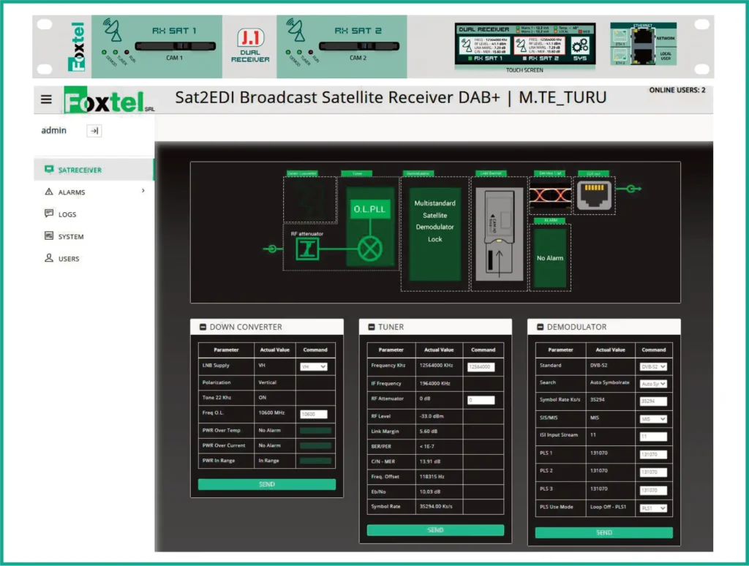Collapse the TUNER panel header
Image resolution: width=749 pixels, height=566 pixels.
point(371,326)
